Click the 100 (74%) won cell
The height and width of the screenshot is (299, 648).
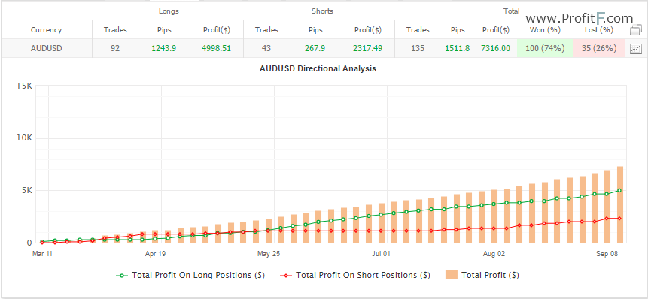pyautogui.click(x=545, y=48)
